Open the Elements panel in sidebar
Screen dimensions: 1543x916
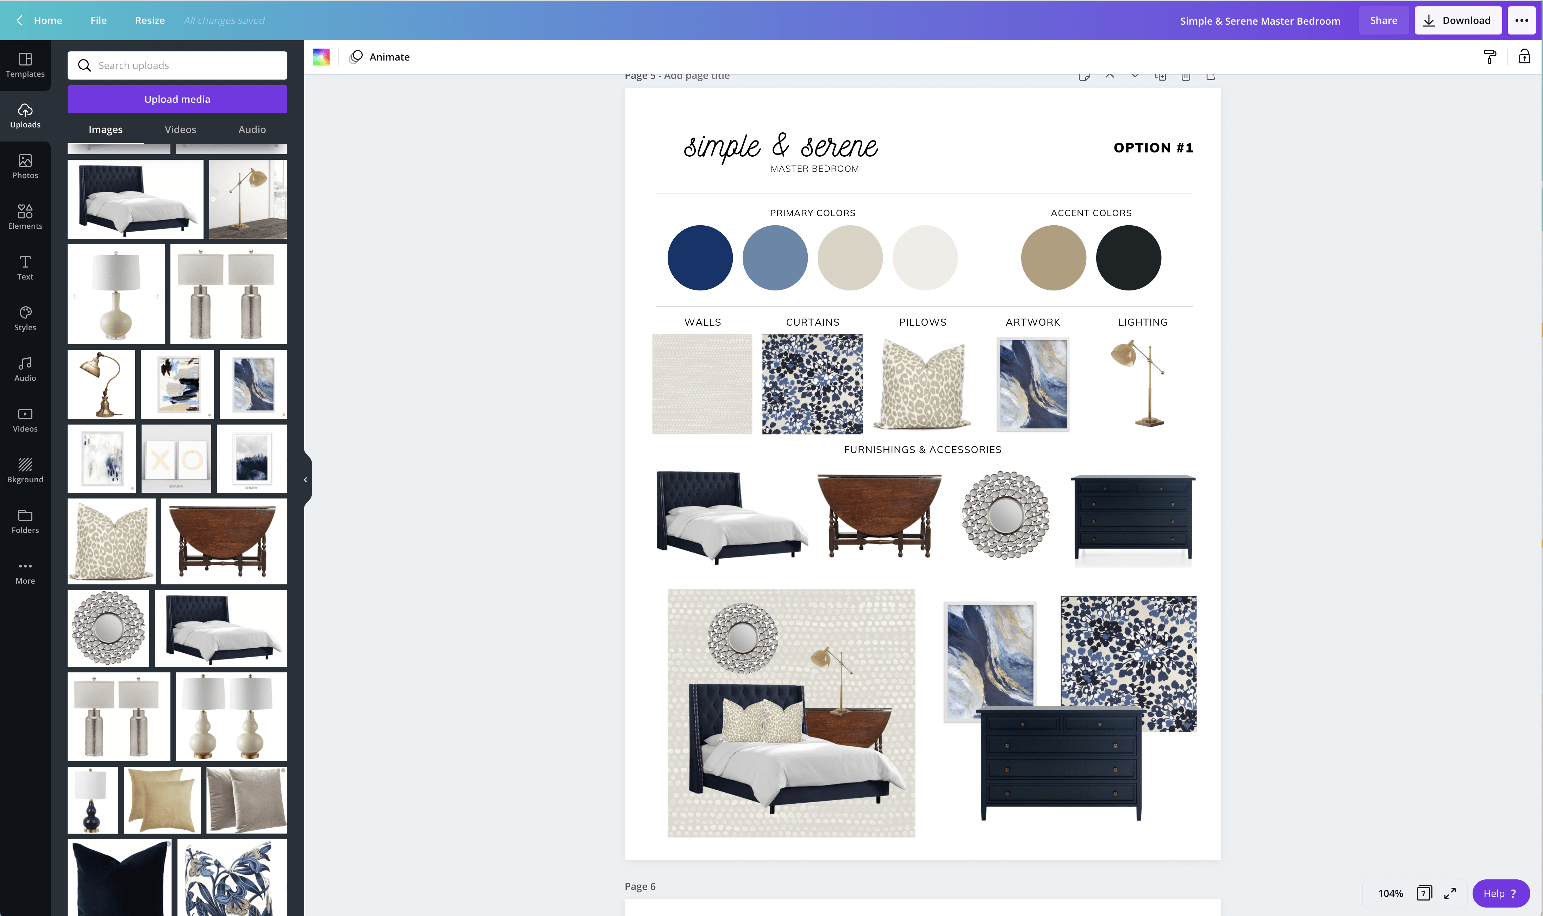coord(25,217)
